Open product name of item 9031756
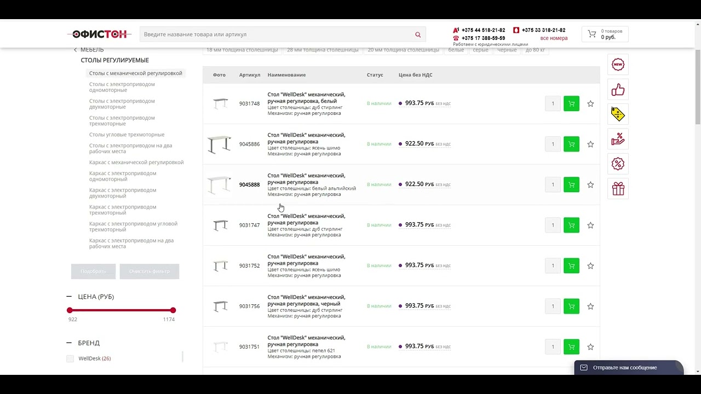701x394 pixels. tap(306, 300)
